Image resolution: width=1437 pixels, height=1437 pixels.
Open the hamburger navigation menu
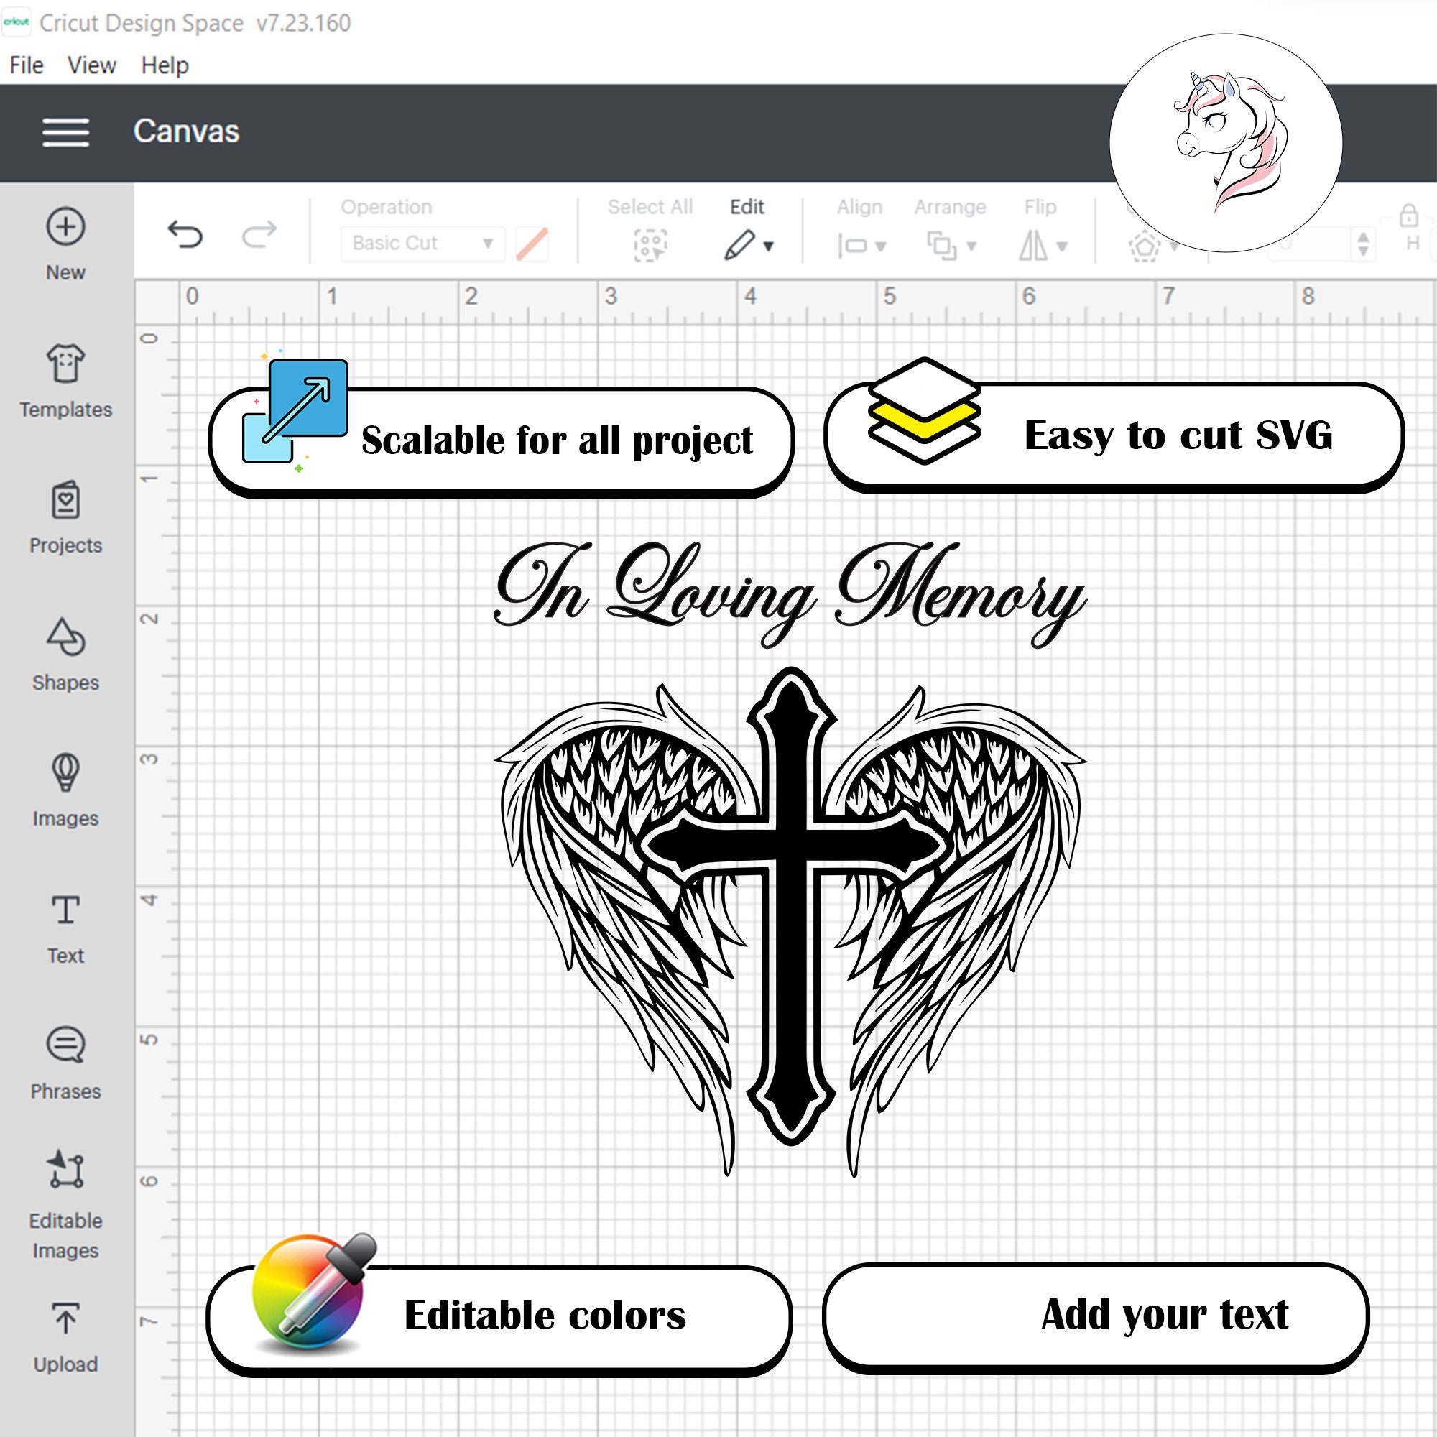tap(65, 132)
